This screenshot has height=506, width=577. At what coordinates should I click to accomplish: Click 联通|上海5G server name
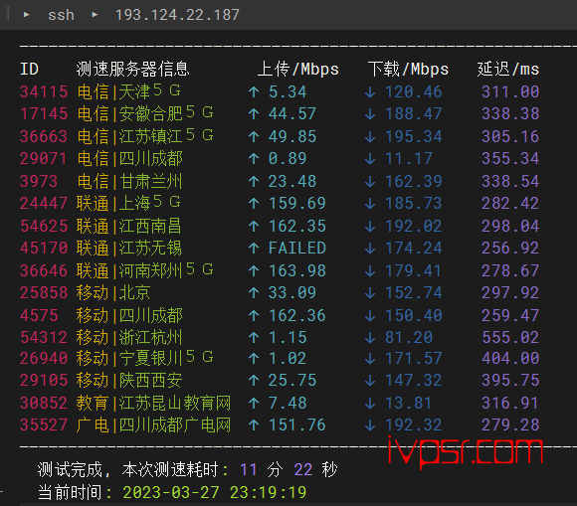128,203
